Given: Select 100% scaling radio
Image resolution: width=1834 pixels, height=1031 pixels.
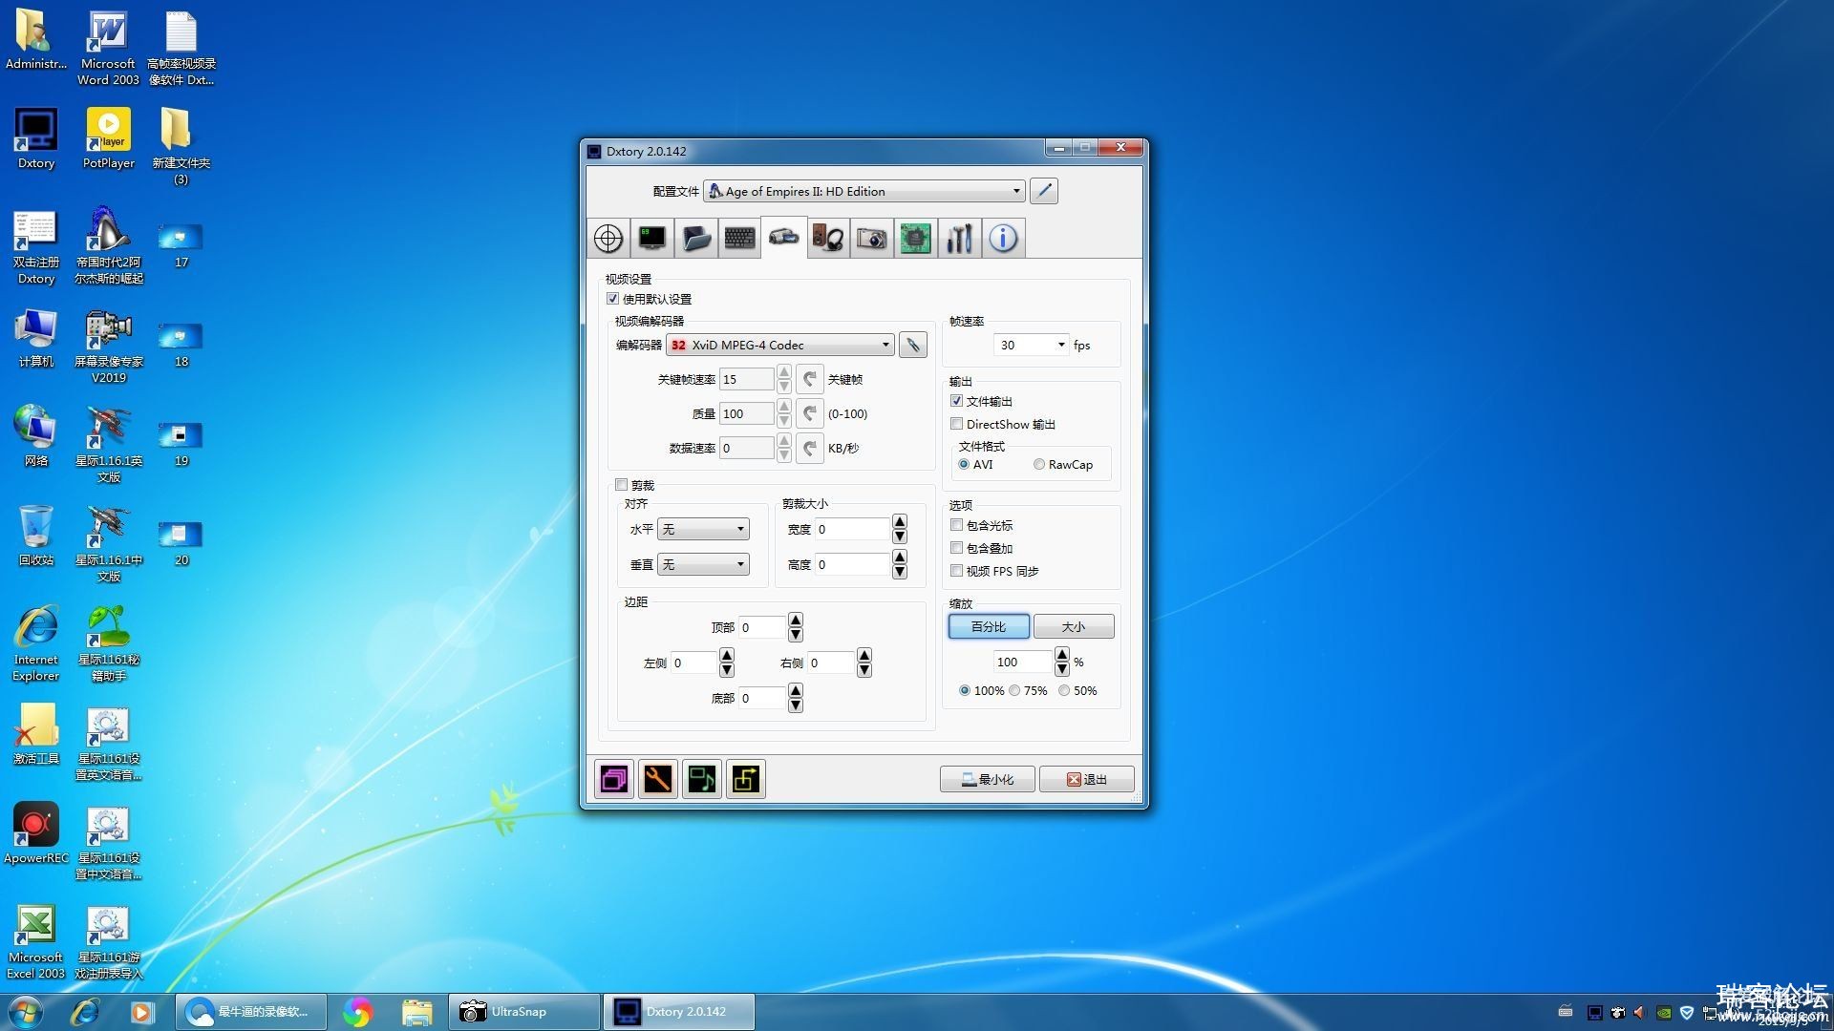Looking at the screenshot, I should pos(965,690).
